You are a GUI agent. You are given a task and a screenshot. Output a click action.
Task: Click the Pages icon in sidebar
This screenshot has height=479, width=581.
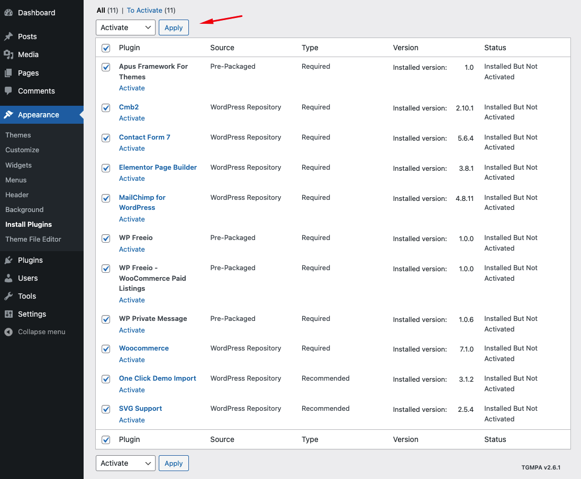[x=8, y=73]
